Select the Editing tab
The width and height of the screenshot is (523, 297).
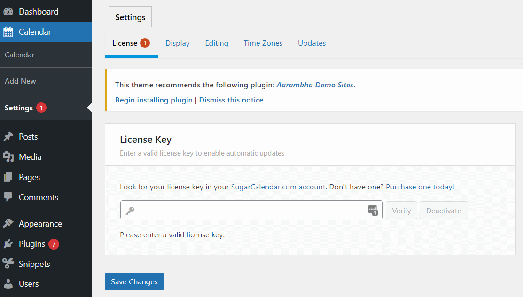coord(216,43)
